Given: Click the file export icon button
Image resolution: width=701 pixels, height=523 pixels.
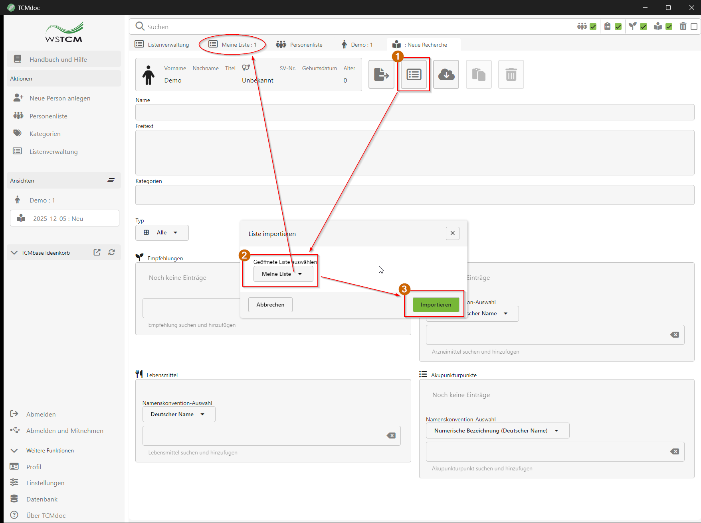Looking at the screenshot, I should [381, 75].
